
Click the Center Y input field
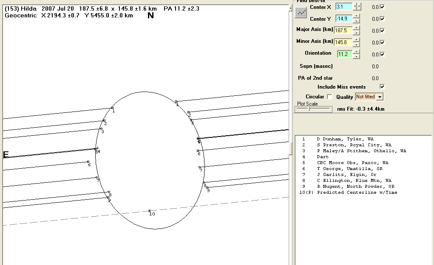(x=343, y=19)
